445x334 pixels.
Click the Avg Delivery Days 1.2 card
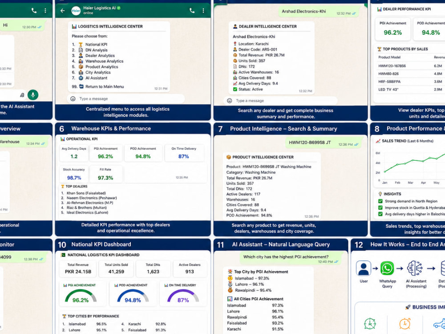click(74, 153)
